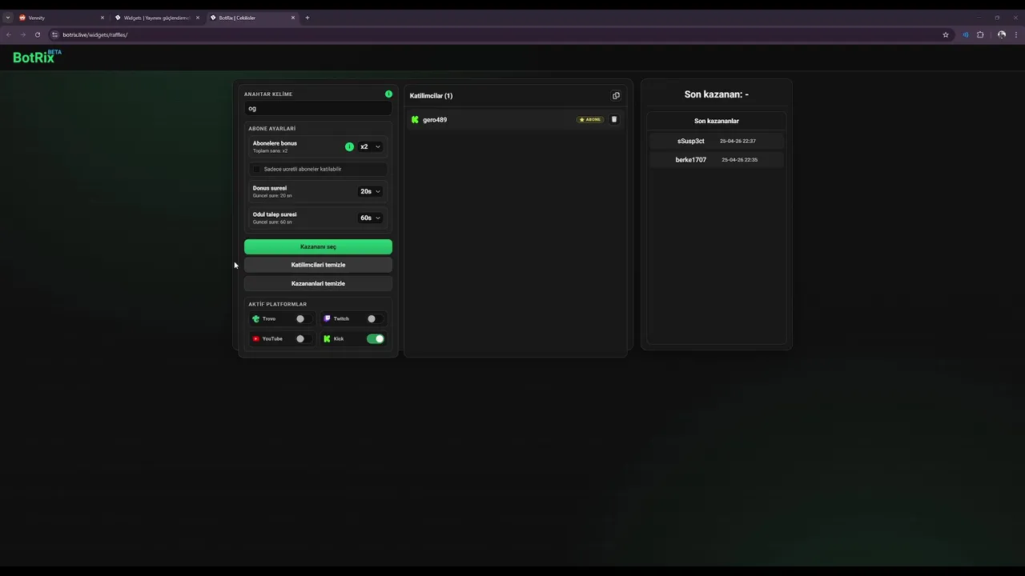Click the green 'Kazananı seç' button
1025x576 pixels.
(318, 247)
